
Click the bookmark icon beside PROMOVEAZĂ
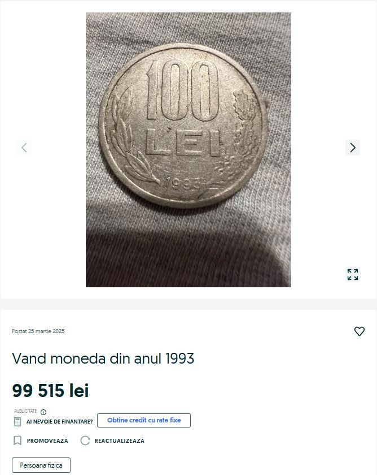tap(17, 441)
